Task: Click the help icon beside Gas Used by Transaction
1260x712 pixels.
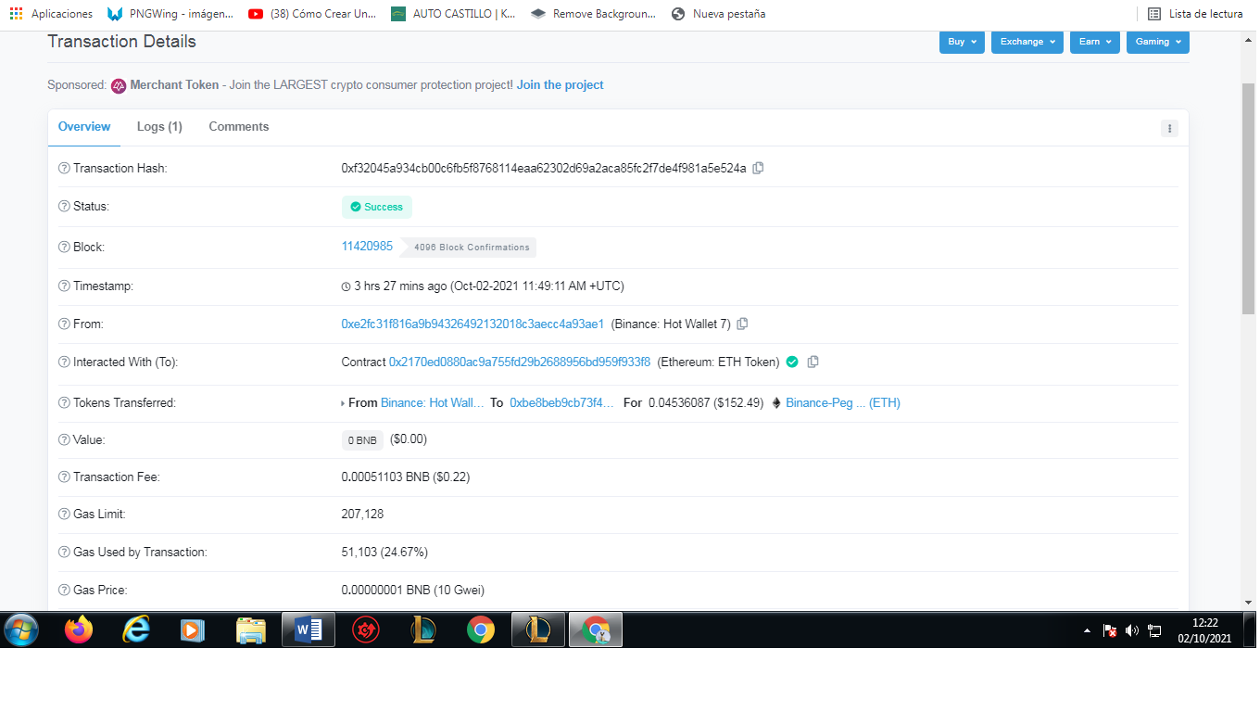Action: [64, 552]
